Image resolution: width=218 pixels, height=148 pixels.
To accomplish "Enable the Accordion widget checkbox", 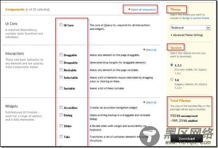I will pyautogui.click(x=61, y=107).
